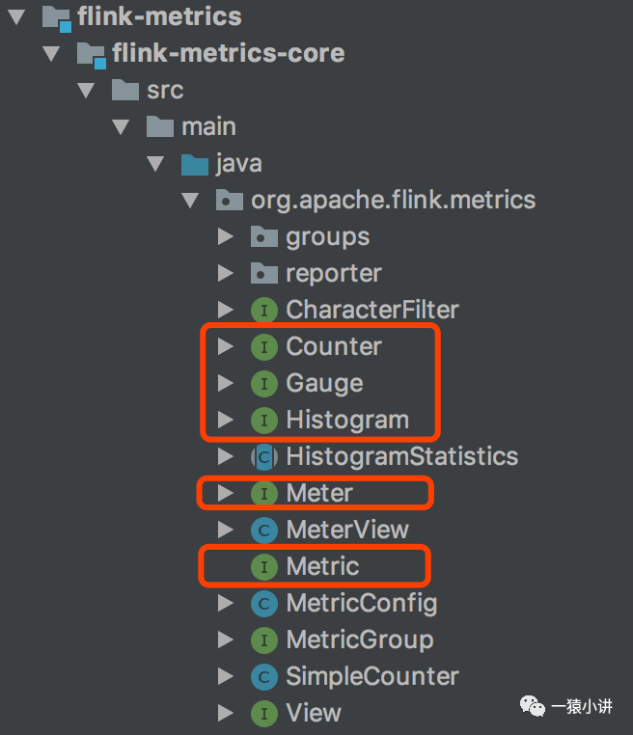
Task: Select the Meter interface file
Action: [x=319, y=493]
